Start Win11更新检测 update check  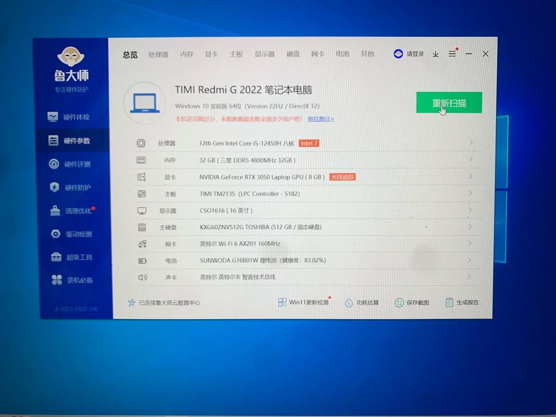[x=303, y=302]
